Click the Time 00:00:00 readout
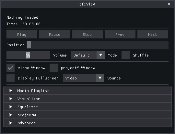This screenshot has width=175, height=134. 23,24
